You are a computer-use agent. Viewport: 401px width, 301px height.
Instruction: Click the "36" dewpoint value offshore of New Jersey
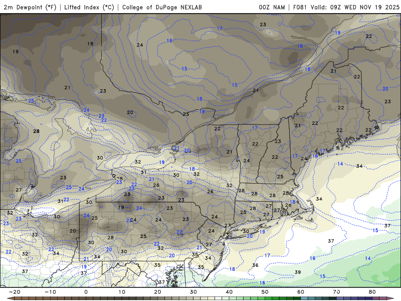[255, 265]
